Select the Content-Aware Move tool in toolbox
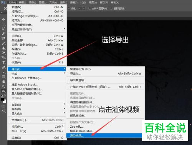Image resolution: width=192 pixels, height=145 pixels. [x=3, y=91]
